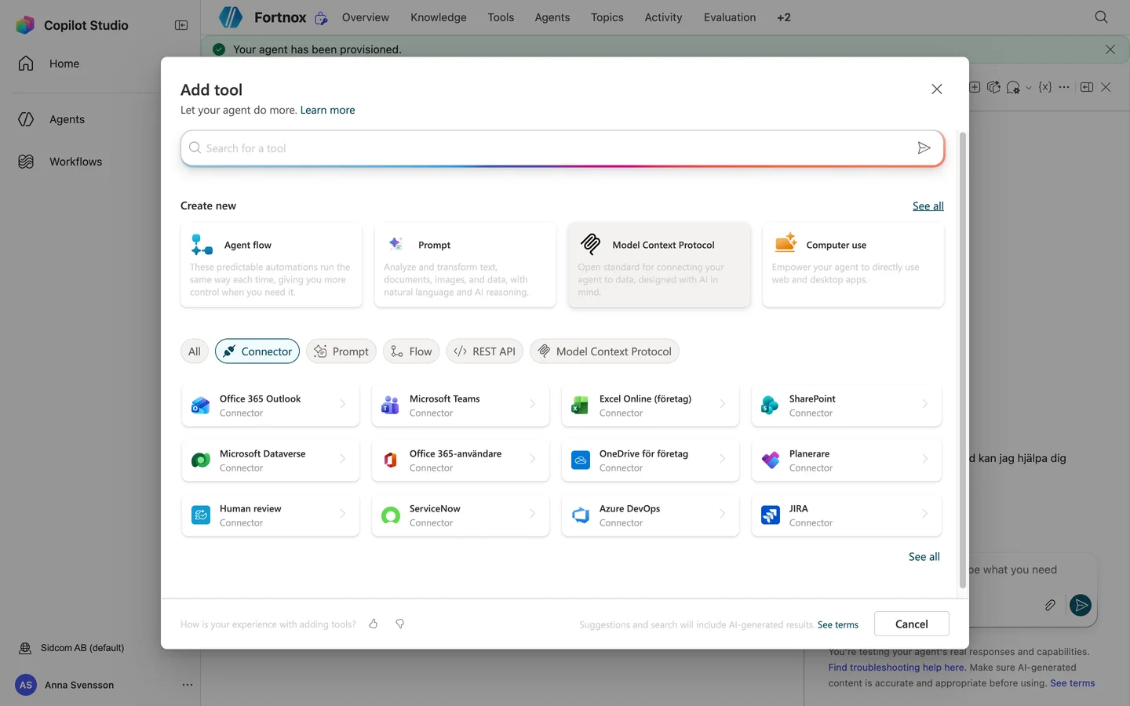The image size is (1130, 706).
Task: Select OneDrive för företag connector
Action: tap(651, 460)
